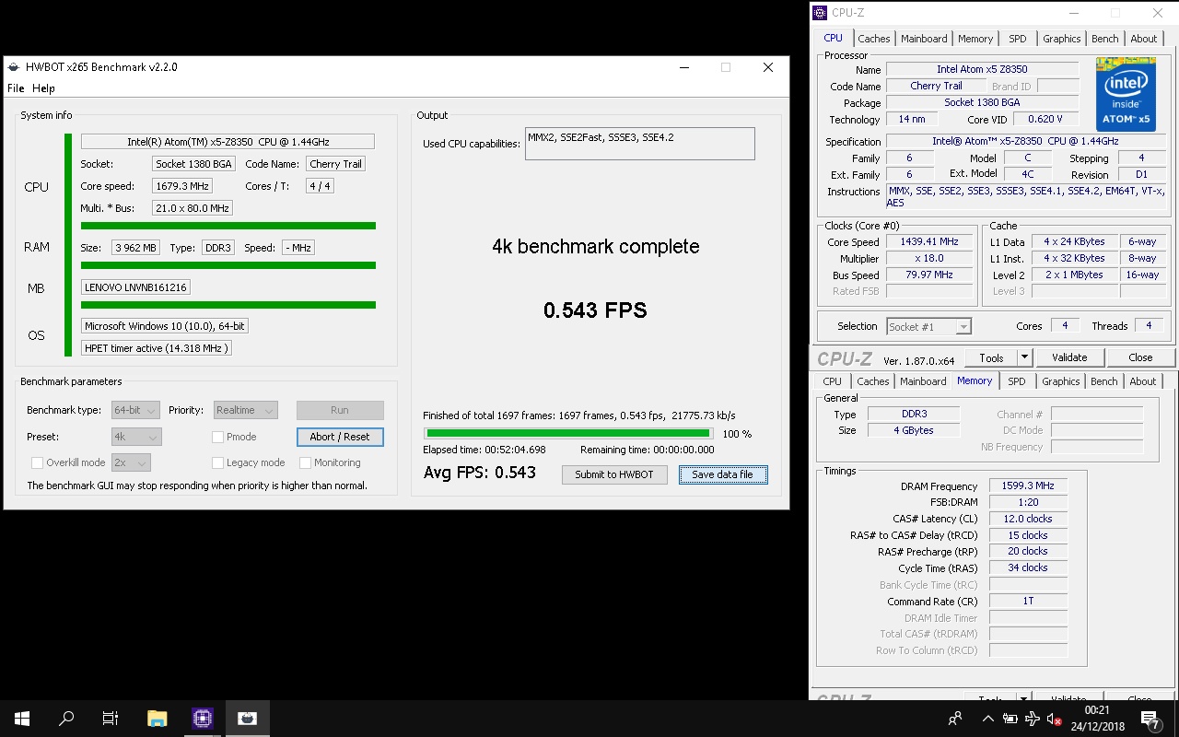Click Close button in upper CPU-Z
The height and width of the screenshot is (737, 1179).
coord(1140,357)
